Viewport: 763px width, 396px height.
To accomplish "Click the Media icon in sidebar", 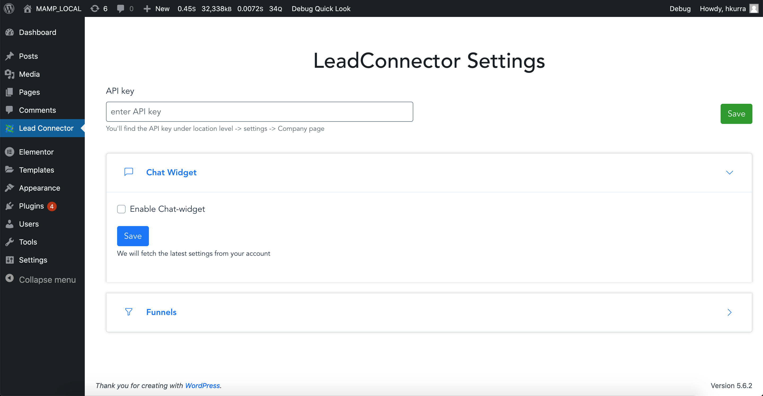I will [10, 74].
